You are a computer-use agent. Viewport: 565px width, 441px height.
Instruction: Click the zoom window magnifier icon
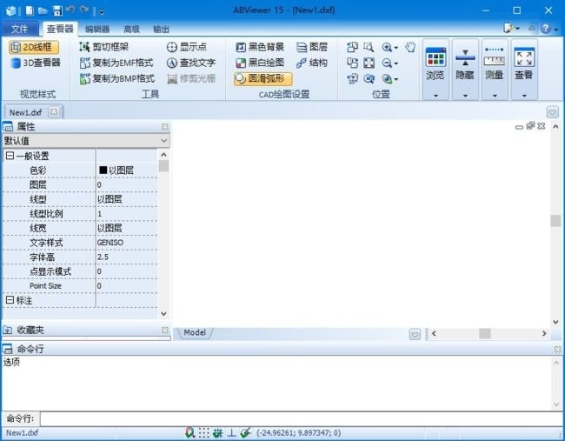(x=369, y=47)
